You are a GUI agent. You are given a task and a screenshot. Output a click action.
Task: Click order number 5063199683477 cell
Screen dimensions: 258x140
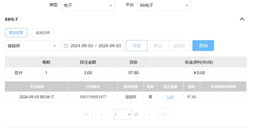[93, 97]
